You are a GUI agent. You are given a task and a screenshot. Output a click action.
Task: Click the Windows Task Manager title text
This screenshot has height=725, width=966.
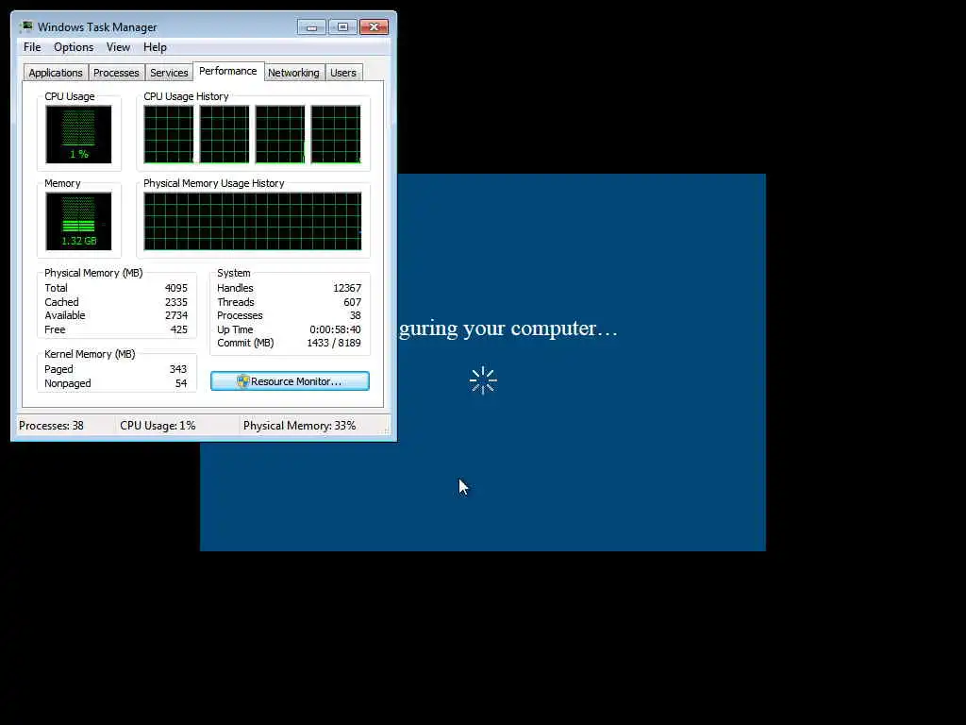97,27
